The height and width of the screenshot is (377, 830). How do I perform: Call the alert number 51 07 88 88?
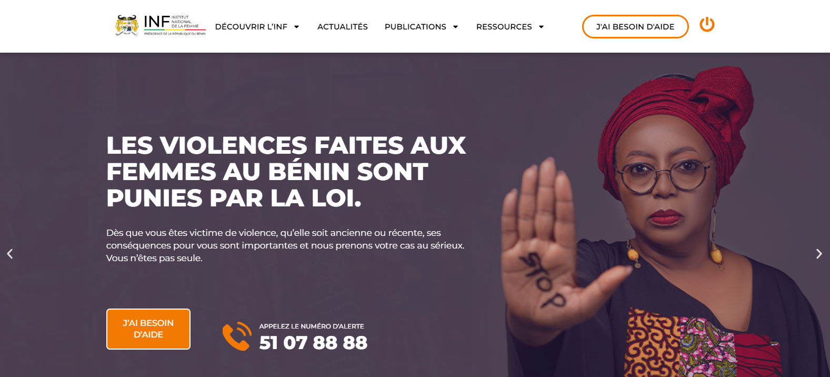[313, 343]
